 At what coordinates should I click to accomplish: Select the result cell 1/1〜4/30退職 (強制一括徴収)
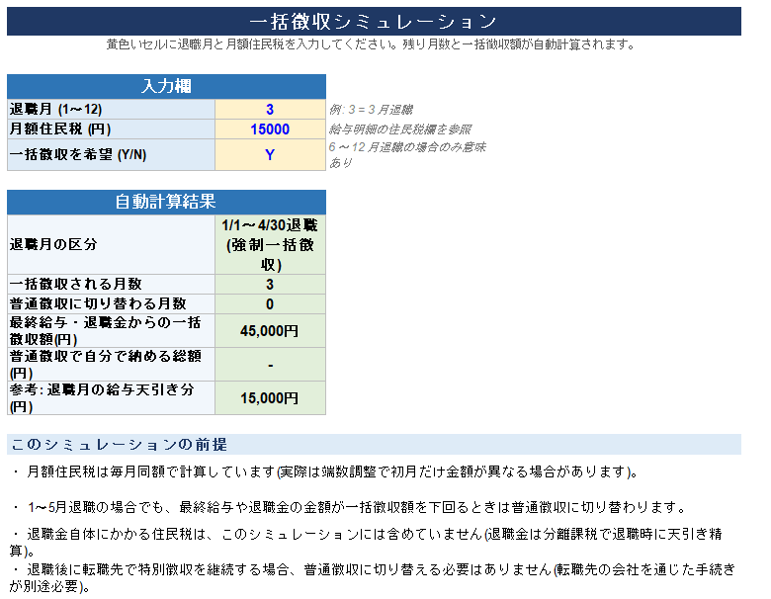(270, 244)
